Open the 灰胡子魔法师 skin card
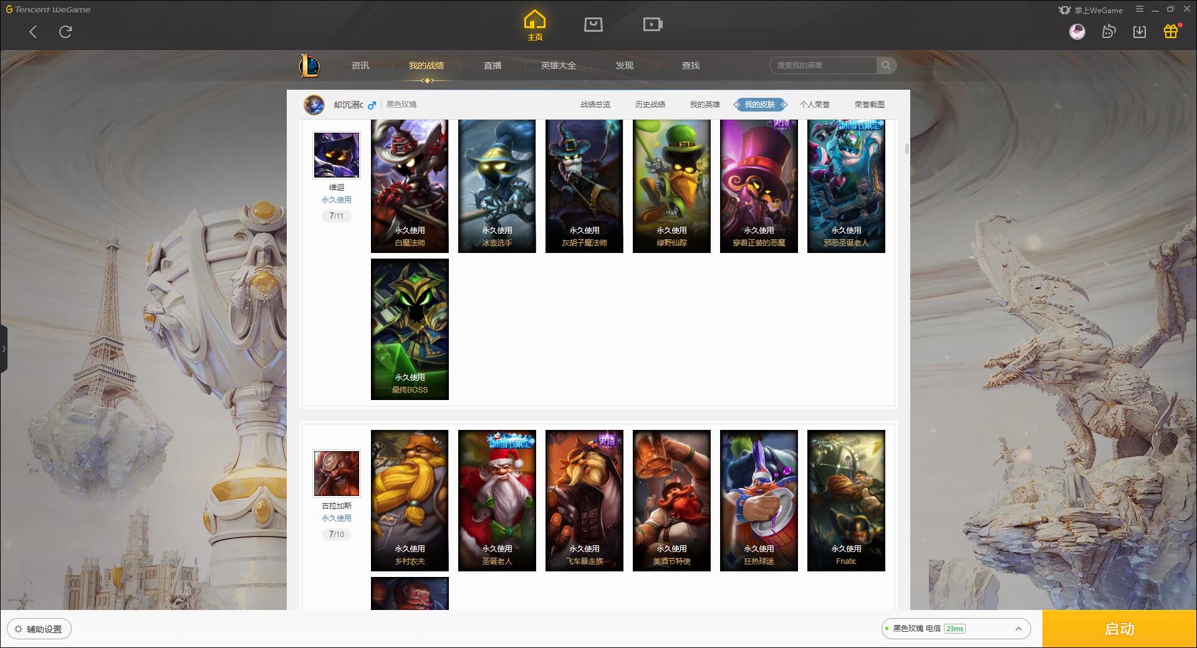The height and width of the screenshot is (648, 1197). (x=584, y=186)
